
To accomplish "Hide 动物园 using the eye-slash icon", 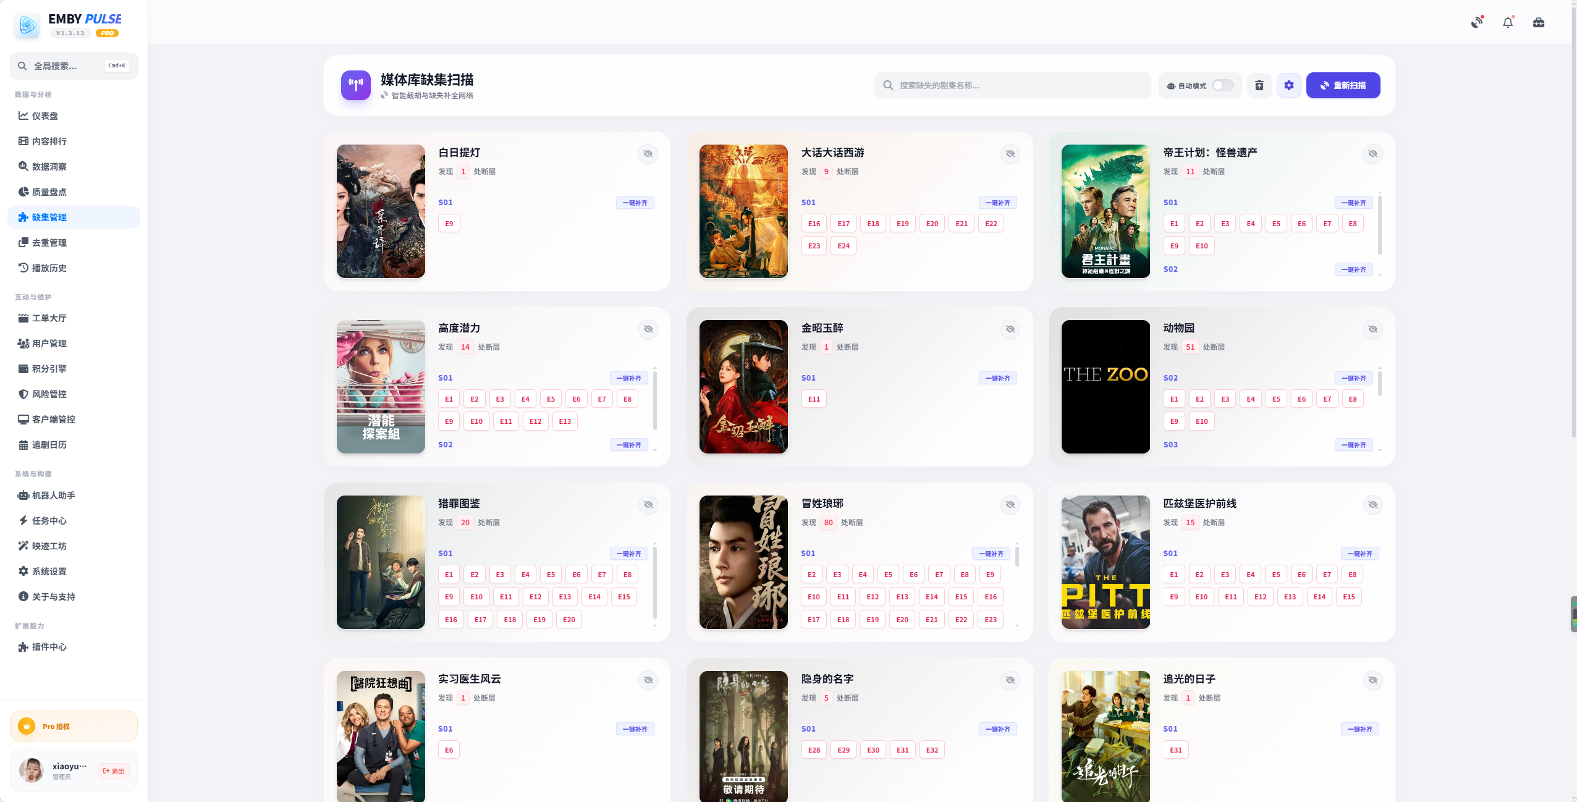I will pos(1372,329).
